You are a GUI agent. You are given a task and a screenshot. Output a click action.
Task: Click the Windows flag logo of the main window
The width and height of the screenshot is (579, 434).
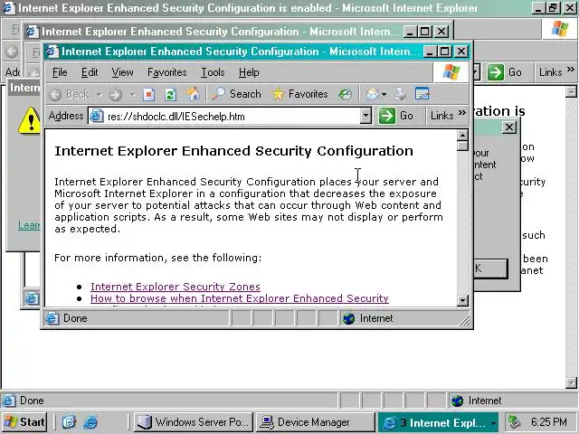coord(560,29)
